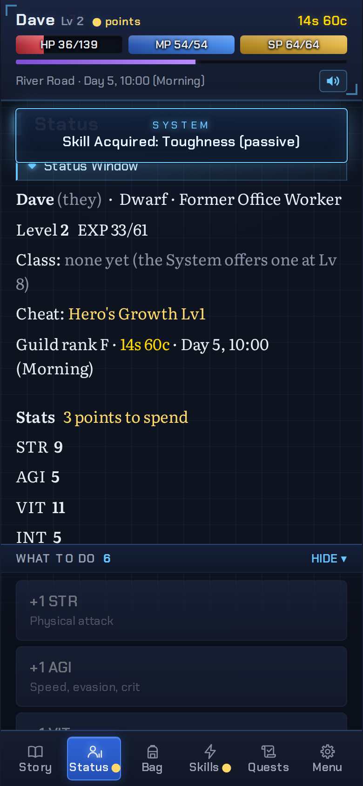Click the Hero's Growth Lv1 cheat link
363x786 pixels.
[137, 314]
